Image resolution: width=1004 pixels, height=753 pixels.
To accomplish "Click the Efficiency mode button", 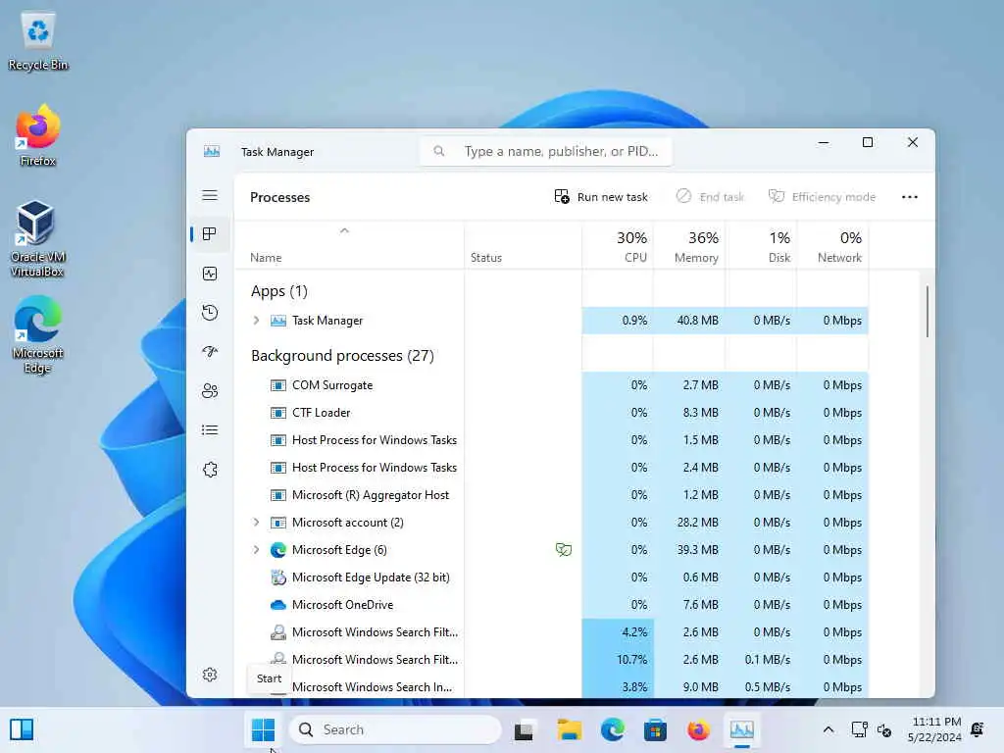I will 822,196.
